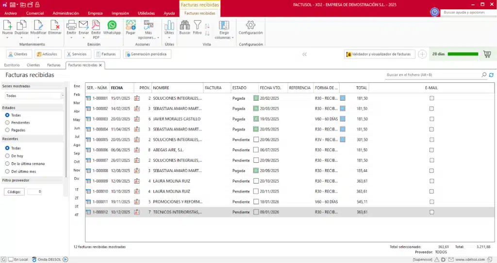Expand the Útiles dropdown arrow
This screenshot has height=263, width=497.
click(169, 38)
